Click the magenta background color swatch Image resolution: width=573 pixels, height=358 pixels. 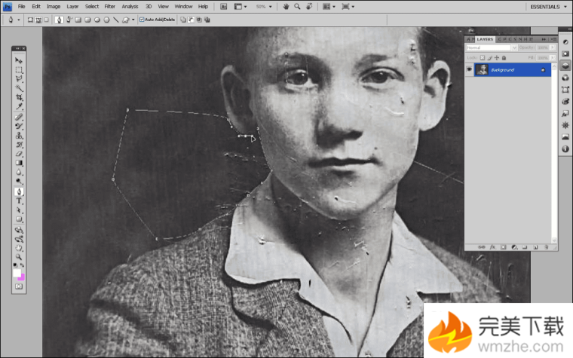(x=22, y=278)
